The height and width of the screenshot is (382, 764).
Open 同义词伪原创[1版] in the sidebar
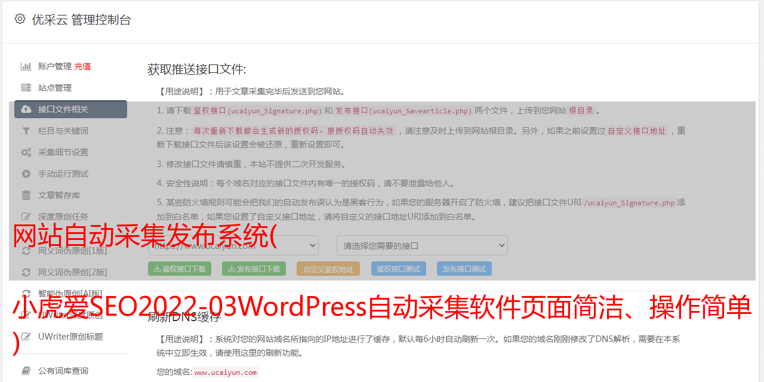(x=73, y=251)
